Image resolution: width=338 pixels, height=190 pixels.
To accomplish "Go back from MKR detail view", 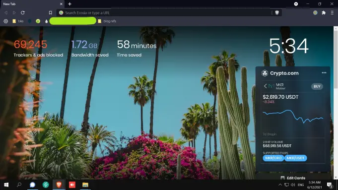I will click(x=265, y=86).
